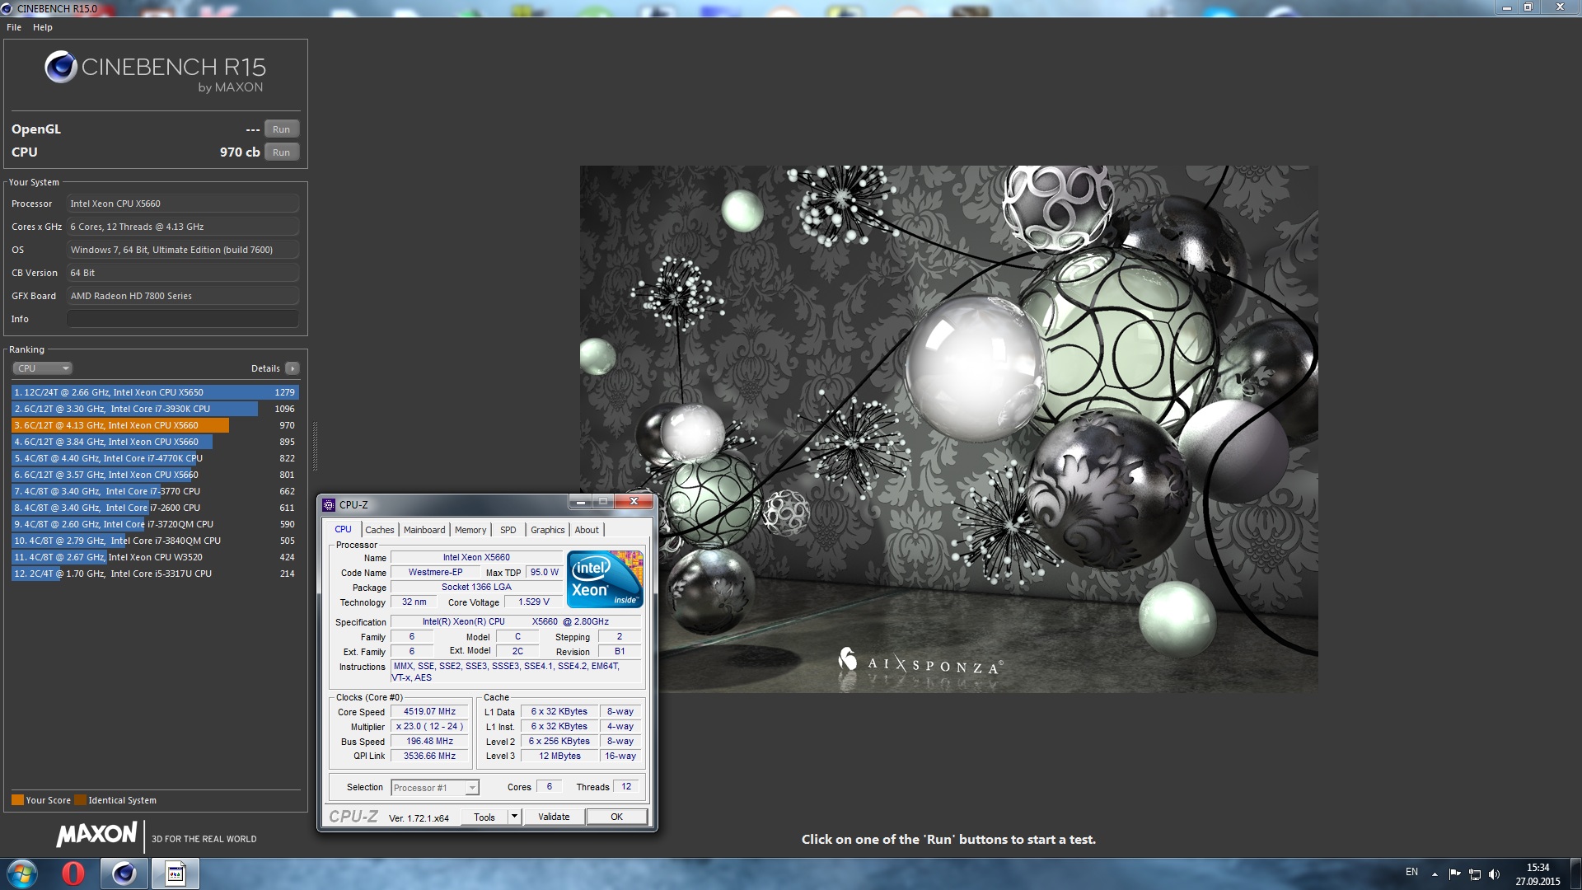Click the Cinebench R15 logo sphere icon
Image resolution: width=1582 pixels, height=890 pixels.
coord(59,67)
